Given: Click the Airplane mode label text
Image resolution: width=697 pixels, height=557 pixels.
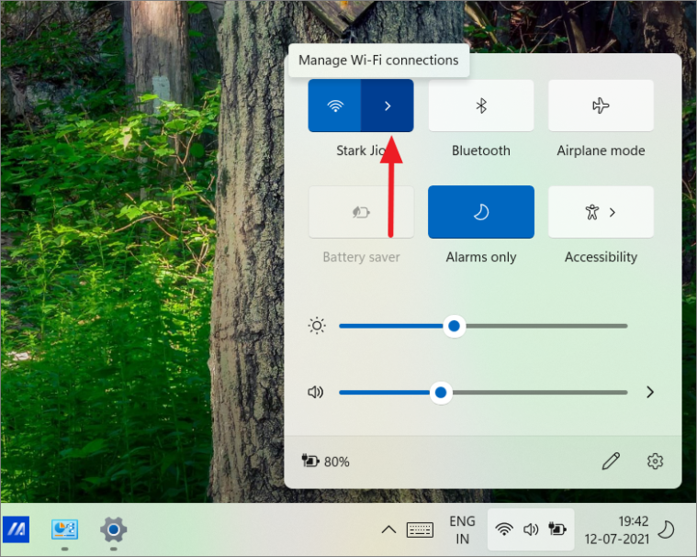Looking at the screenshot, I should [601, 150].
